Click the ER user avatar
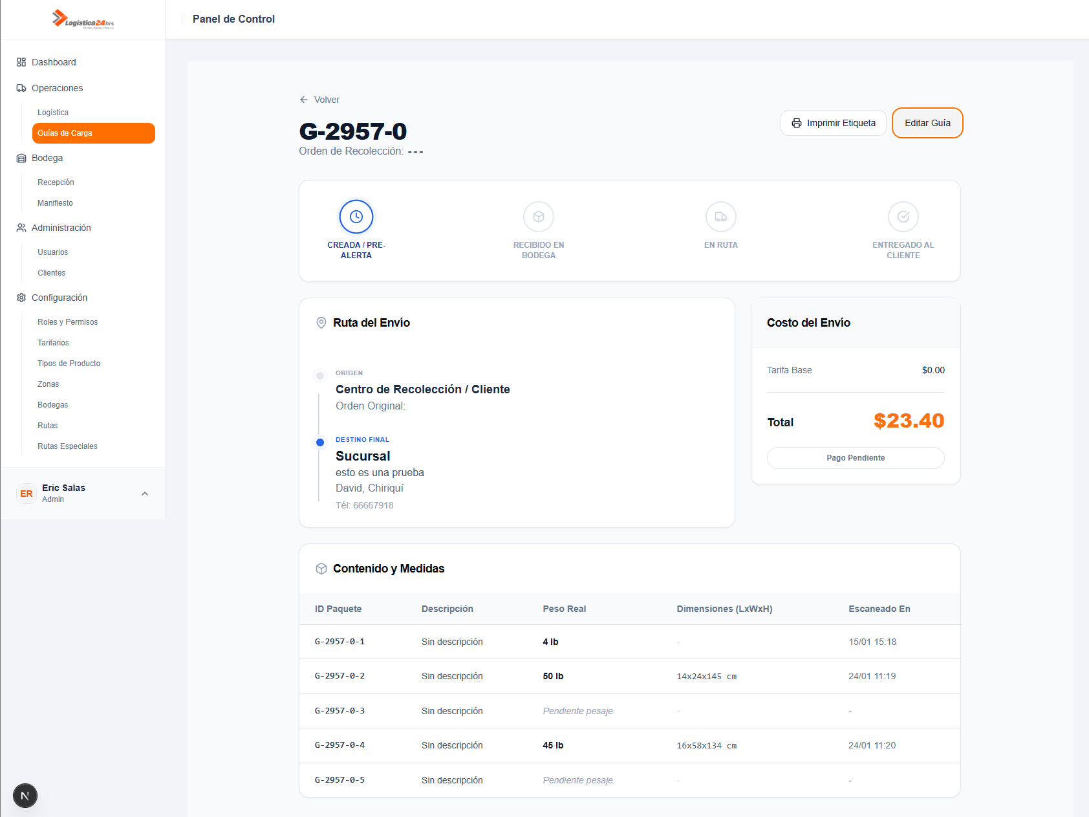The width and height of the screenshot is (1089, 817). tap(26, 494)
